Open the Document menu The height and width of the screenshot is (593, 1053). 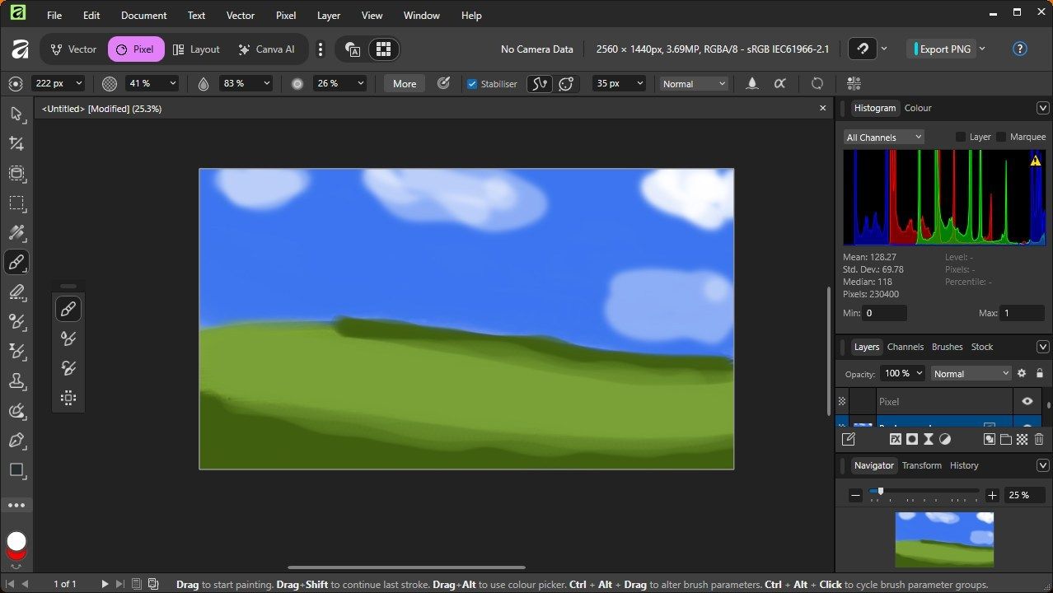(143, 15)
